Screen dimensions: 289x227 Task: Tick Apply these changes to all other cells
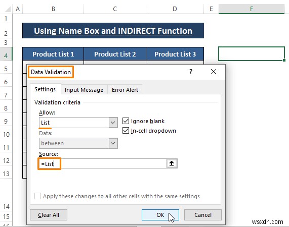tap(37, 196)
